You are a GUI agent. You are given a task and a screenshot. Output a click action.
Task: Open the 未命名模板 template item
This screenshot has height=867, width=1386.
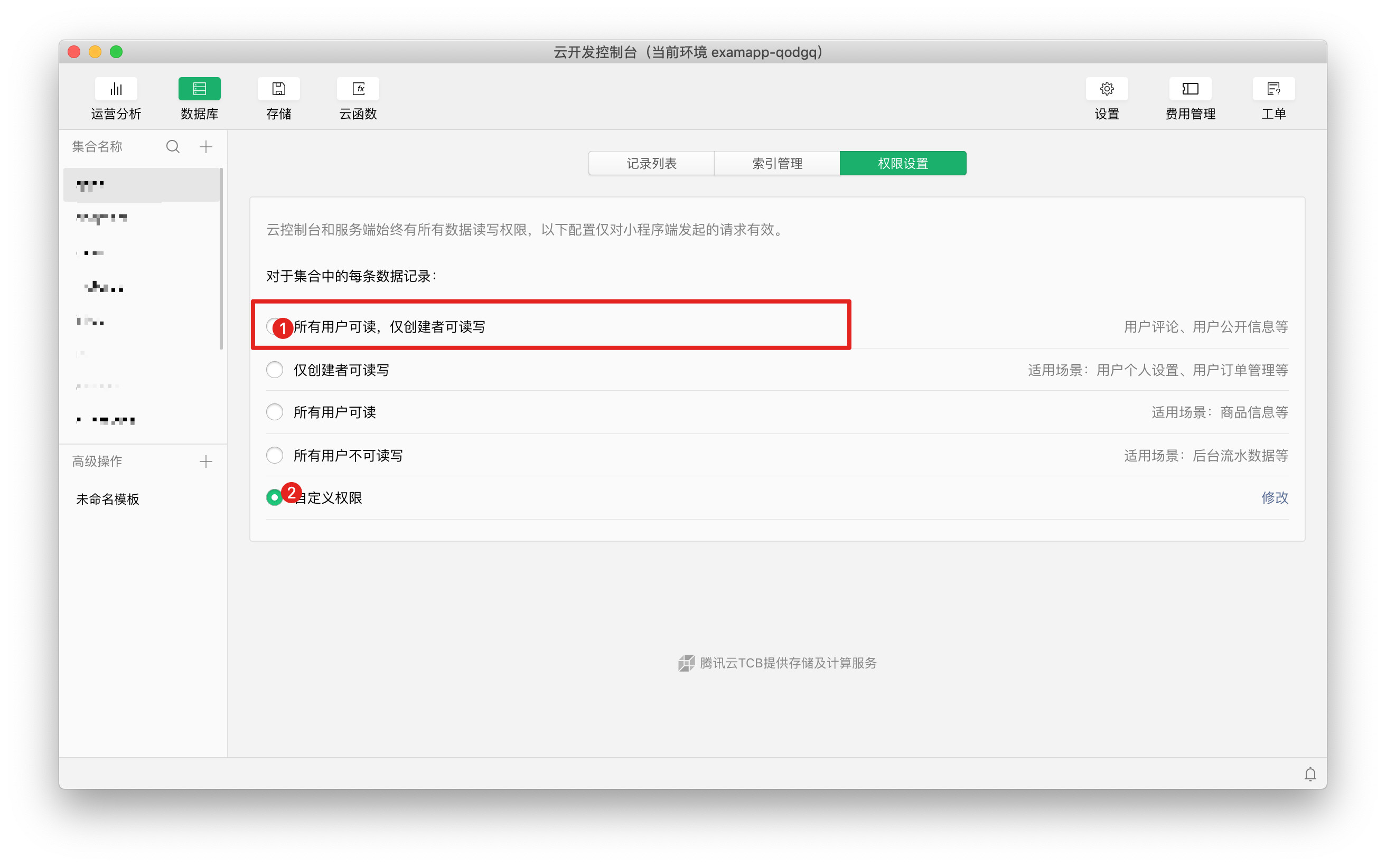(108, 500)
